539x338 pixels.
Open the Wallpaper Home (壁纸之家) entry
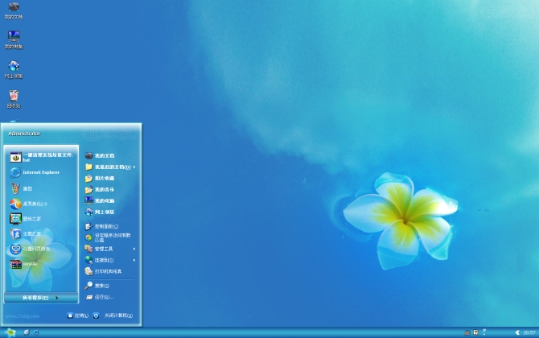click(26, 219)
